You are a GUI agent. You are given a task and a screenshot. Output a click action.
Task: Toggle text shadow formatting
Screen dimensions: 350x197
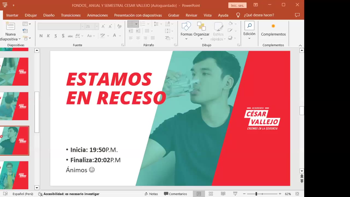[63, 36]
